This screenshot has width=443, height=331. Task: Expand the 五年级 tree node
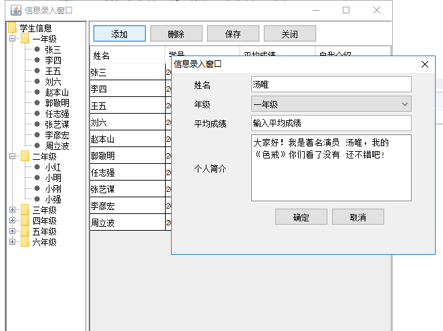(x=12, y=231)
